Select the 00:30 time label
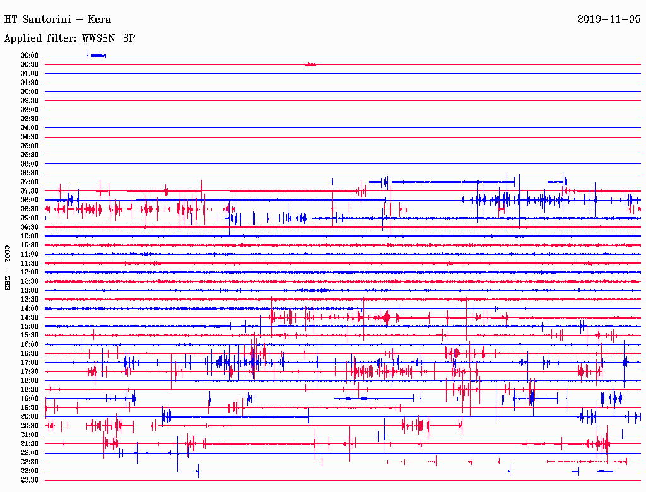 click(x=29, y=64)
